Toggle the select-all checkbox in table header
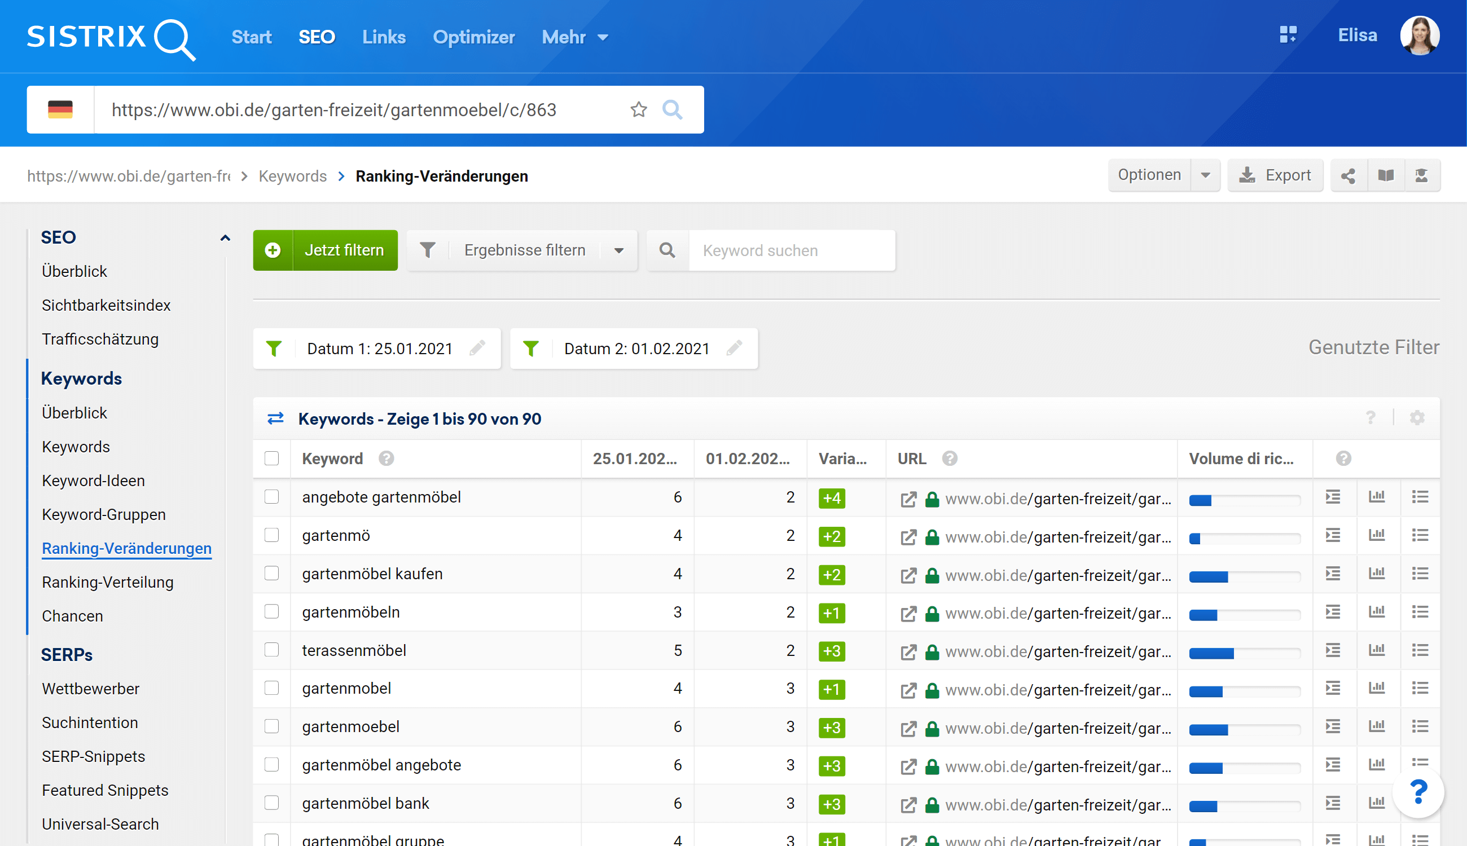 (x=271, y=459)
